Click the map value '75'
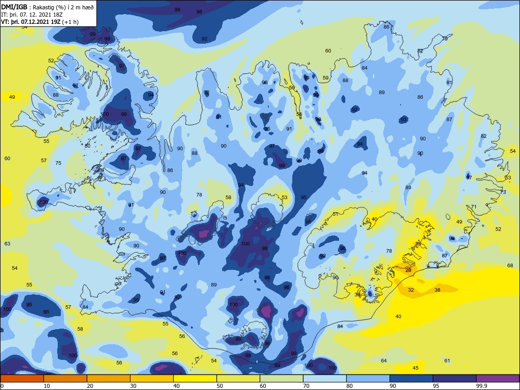Screen dimensions: 520x390 click(58, 163)
